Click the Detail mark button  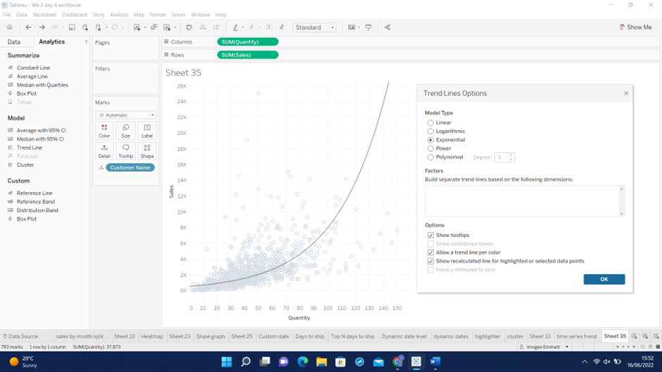(104, 151)
